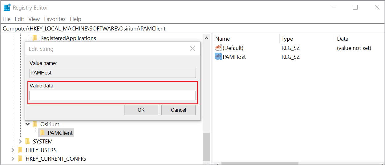
Task: Select the RegisteredApplications key label
Action: tap(68, 38)
